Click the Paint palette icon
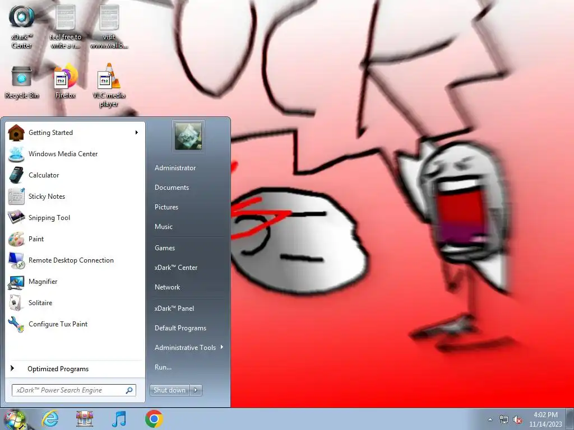 (x=16, y=239)
